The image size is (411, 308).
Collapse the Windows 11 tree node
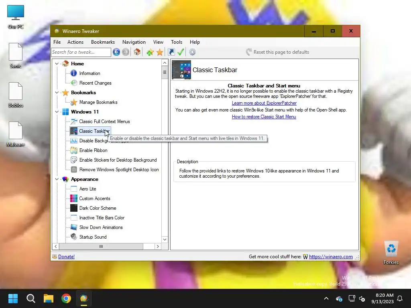tap(57, 112)
